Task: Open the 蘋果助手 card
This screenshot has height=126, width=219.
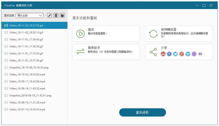Action: coord(106,52)
